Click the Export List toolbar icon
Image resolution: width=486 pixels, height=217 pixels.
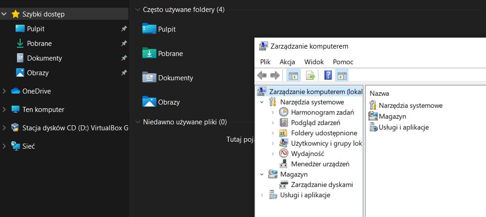310,75
